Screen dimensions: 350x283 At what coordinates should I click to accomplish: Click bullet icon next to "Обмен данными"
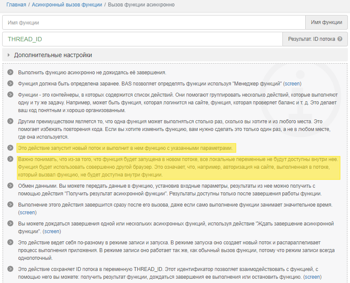pyautogui.click(x=10, y=186)
